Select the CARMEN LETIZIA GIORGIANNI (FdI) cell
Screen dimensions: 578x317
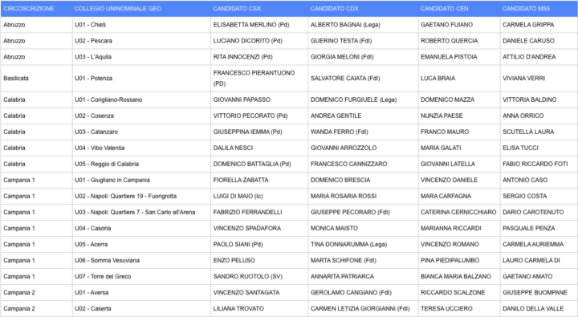tap(363, 308)
